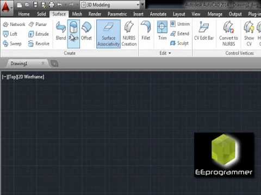This screenshot has width=261, height=195.
Task: Toggle NURBS Creation mode
Action: tap(129, 34)
